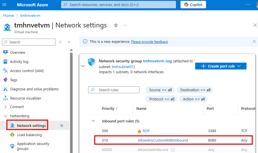258x153 pixels.
Task: Open Diagnose and solve problems
Action: tap(34, 89)
